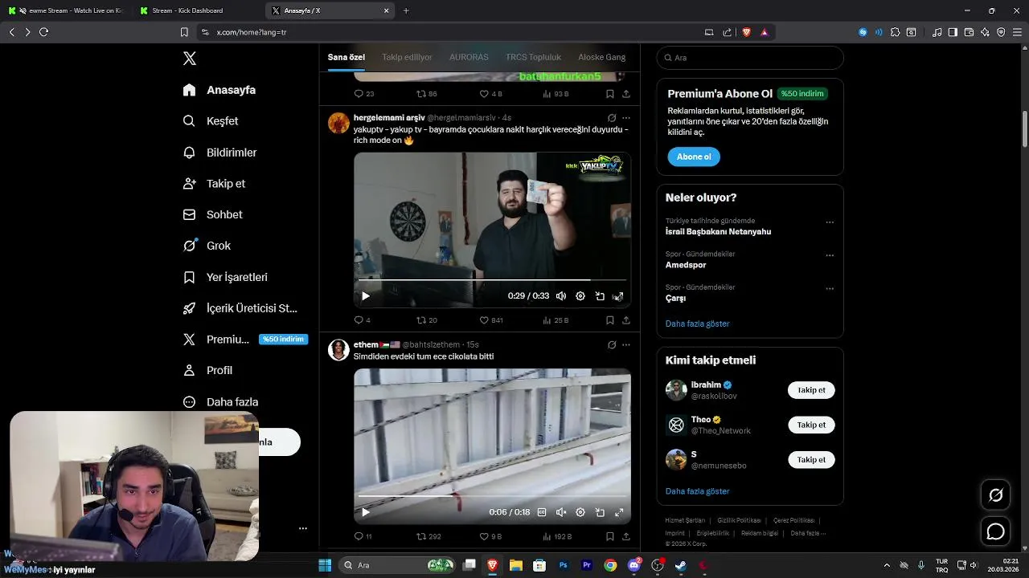Bookmark the hergelemami arşiv post
The image size is (1029, 578).
pyautogui.click(x=610, y=320)
